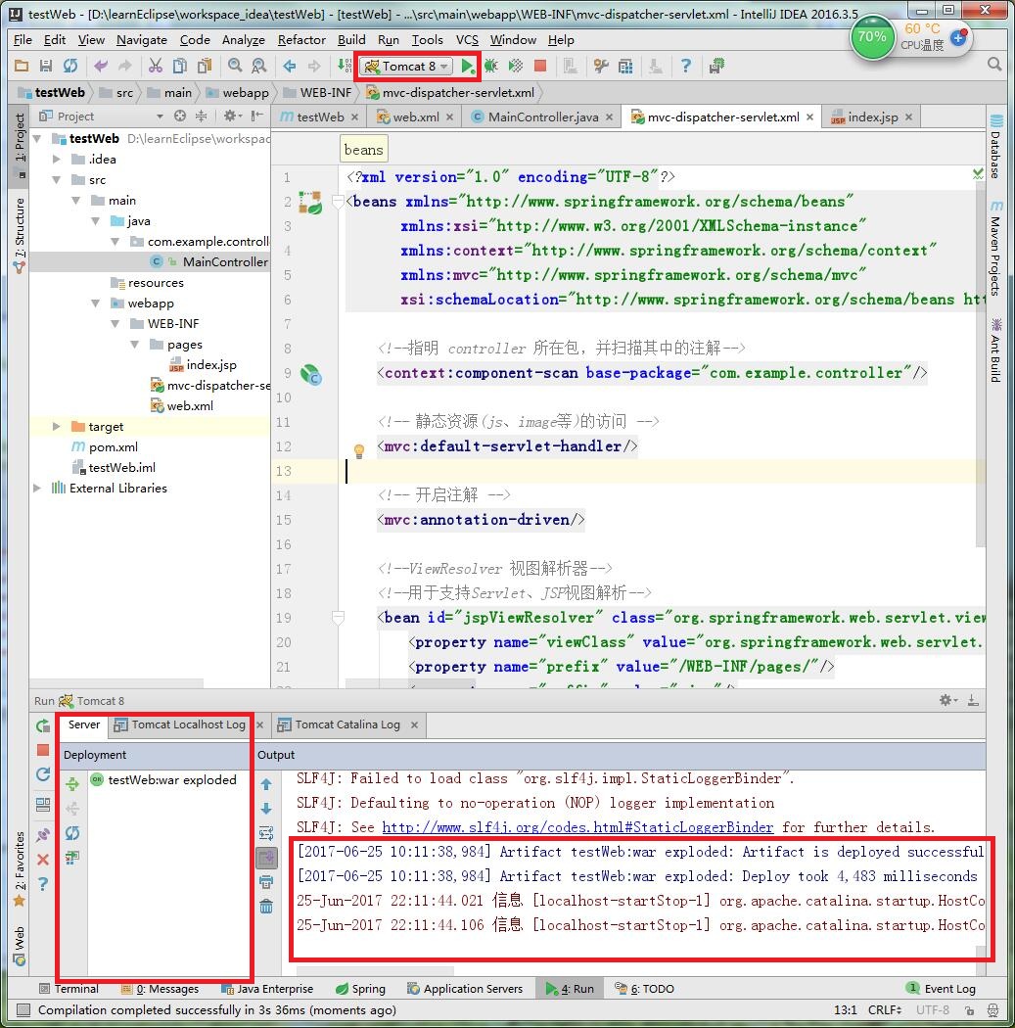The width and height of the screenshot is (1015, 1028).
Task: Click the Spring bean gutter icon on line 9
Action: [311, 375]
